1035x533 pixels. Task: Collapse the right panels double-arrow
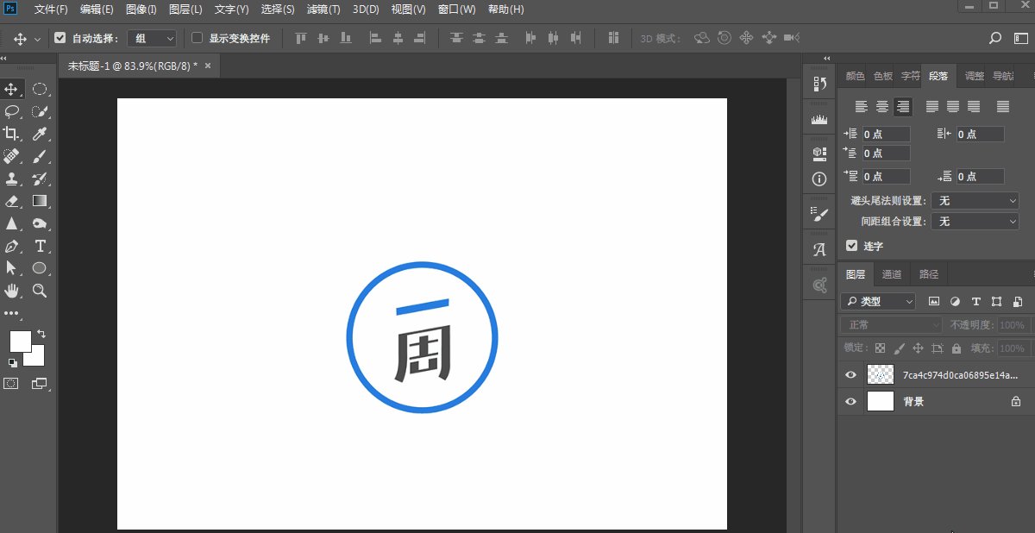click(827, 58)
